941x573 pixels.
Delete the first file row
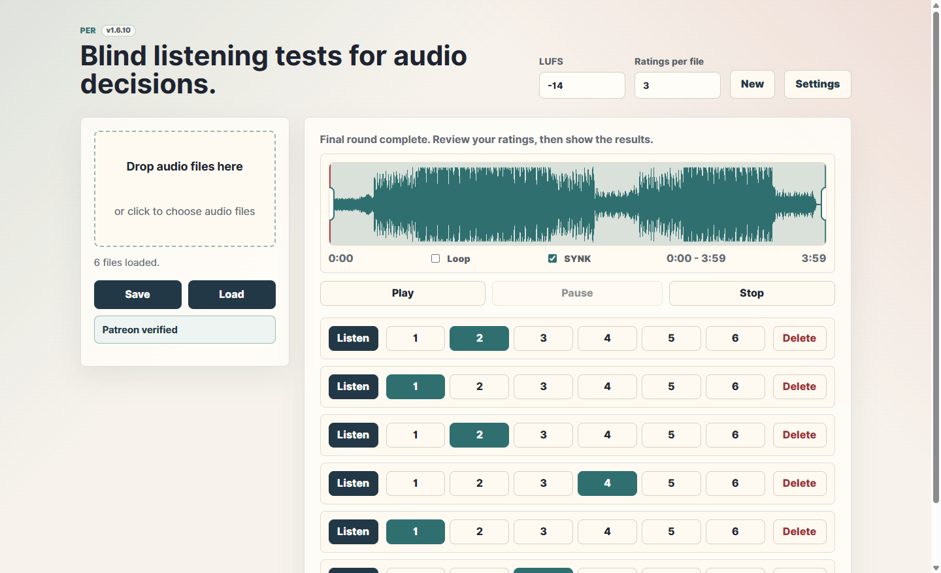[x=800, y=338]
